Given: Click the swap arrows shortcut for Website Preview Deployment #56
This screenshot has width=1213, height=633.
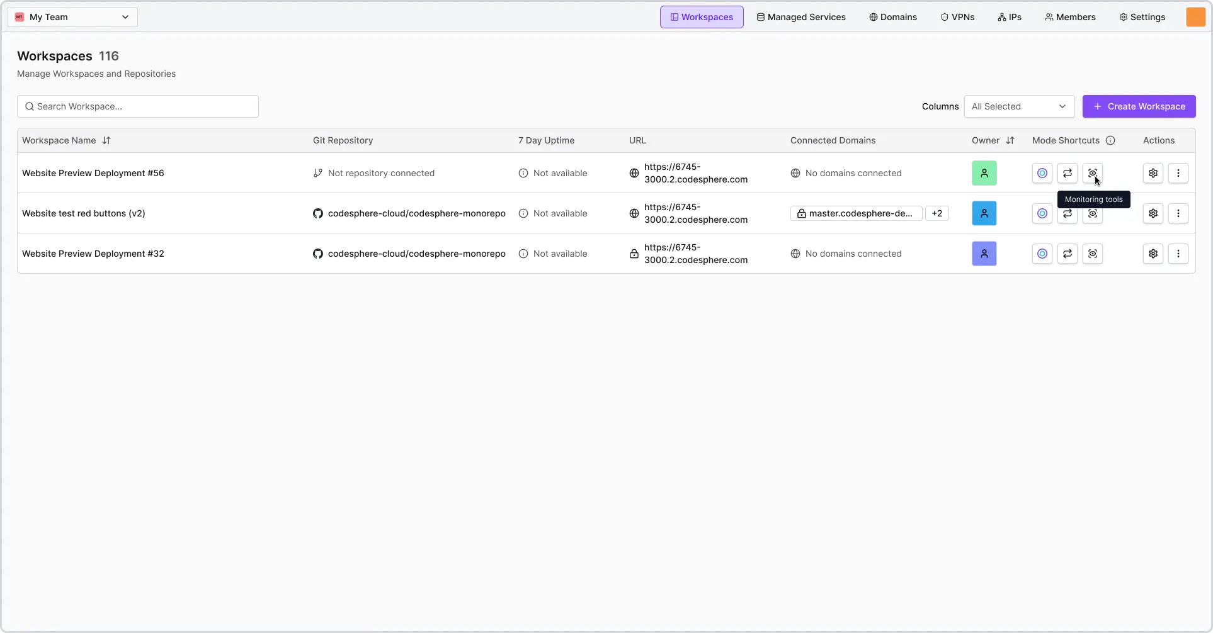Looking at the screenshot, I should tap(1067, 173).
